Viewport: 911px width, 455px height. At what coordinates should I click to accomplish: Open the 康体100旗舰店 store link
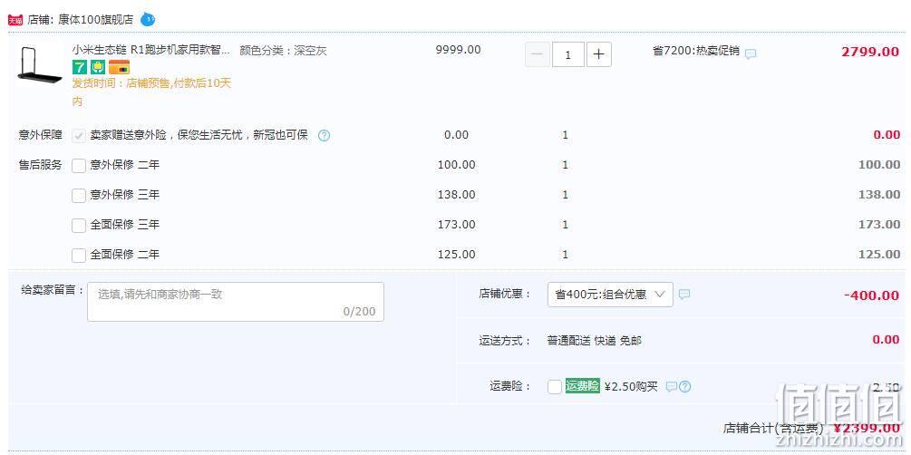95,20
